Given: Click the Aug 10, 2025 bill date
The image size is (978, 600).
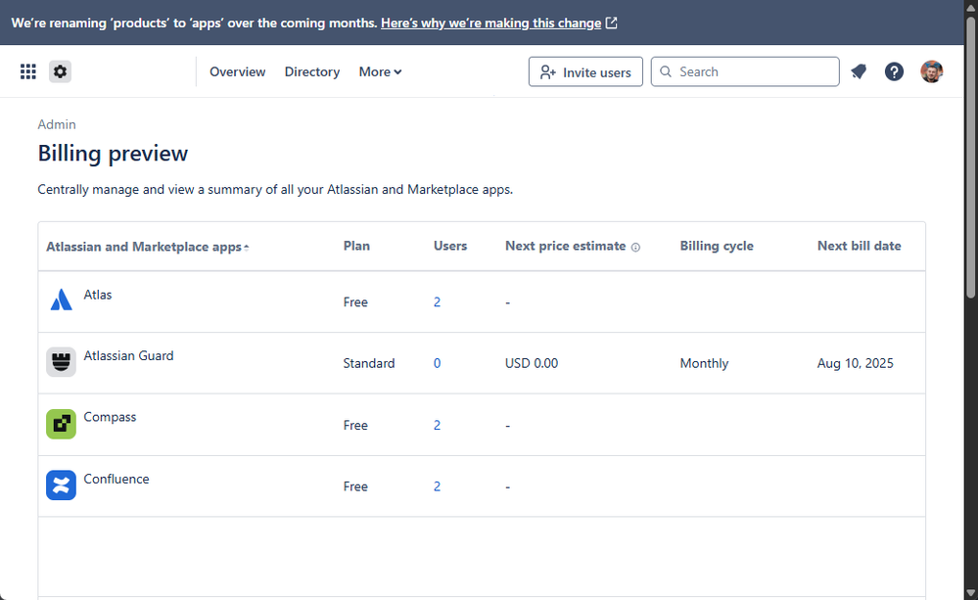Looking at the screenshot, I should [855, 363].
